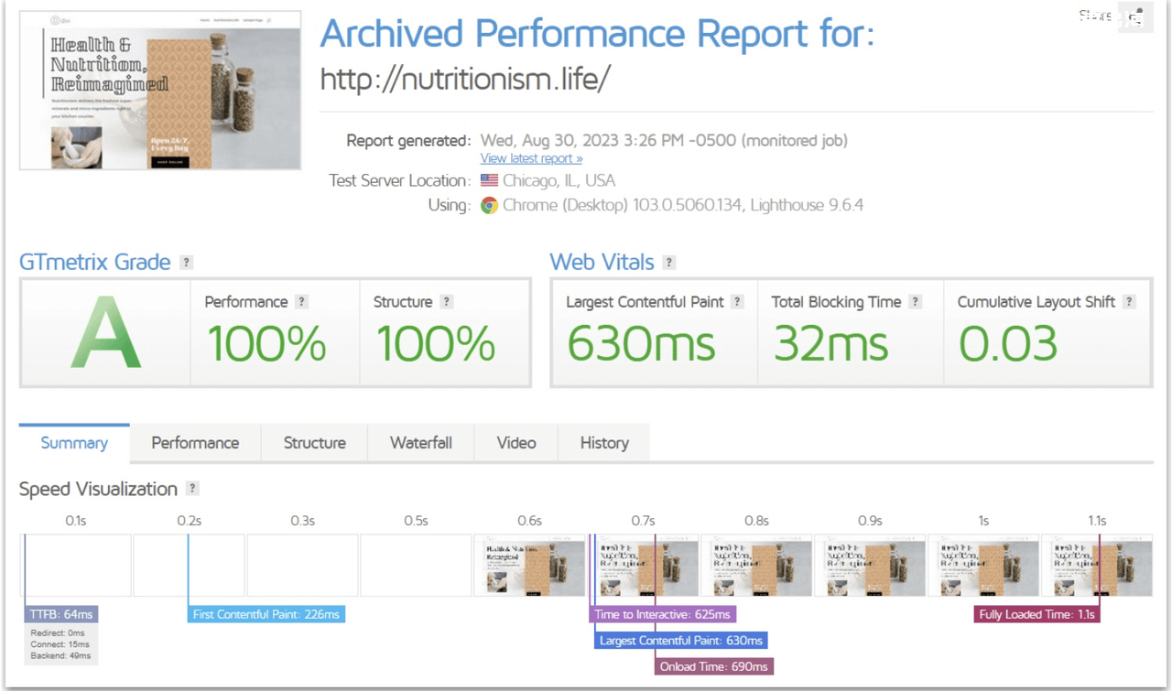Click the USA flag icon

click(x=489, y=181)
